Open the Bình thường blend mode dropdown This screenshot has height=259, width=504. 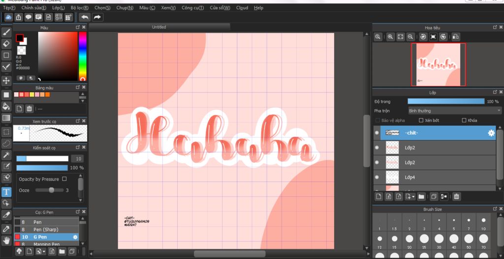click(454, 111)
